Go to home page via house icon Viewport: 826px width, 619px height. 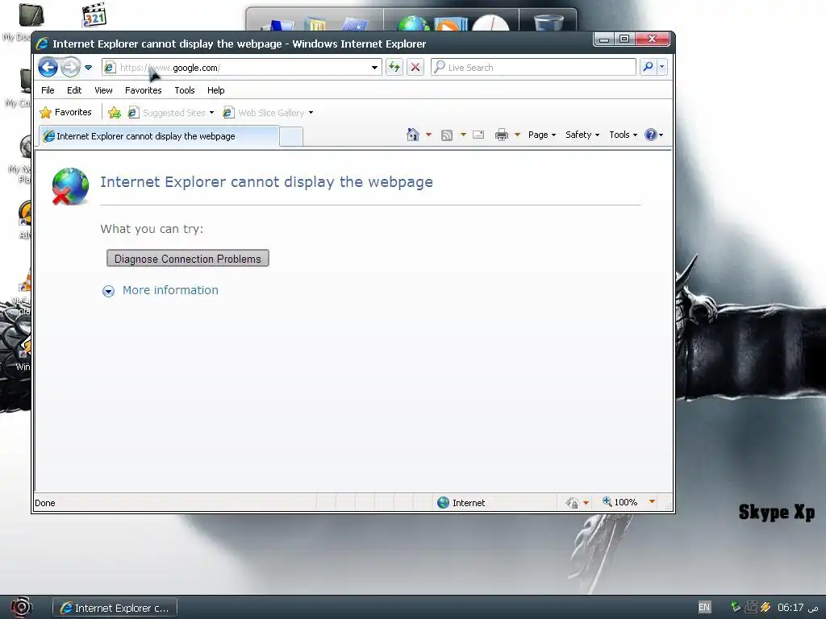point(413,135)
